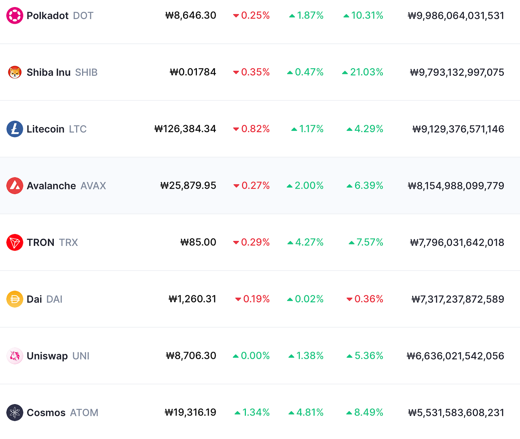Screen dimensions: 520x439
Task: Open the Cosmos coin page
Action: click(x=46, y=413)
